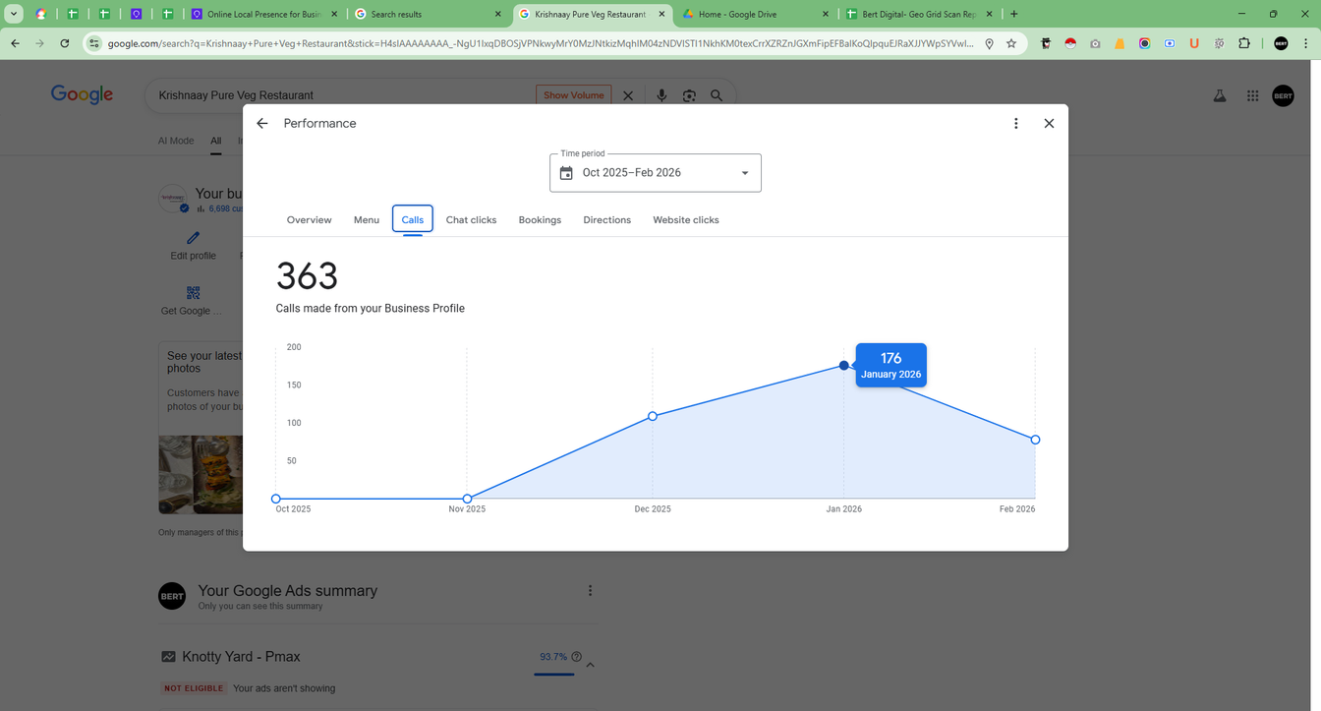Viewport: 1321px width, 711px height.
Task: Go back with the Performance back arrow
Action: click(x=261, y=124)
